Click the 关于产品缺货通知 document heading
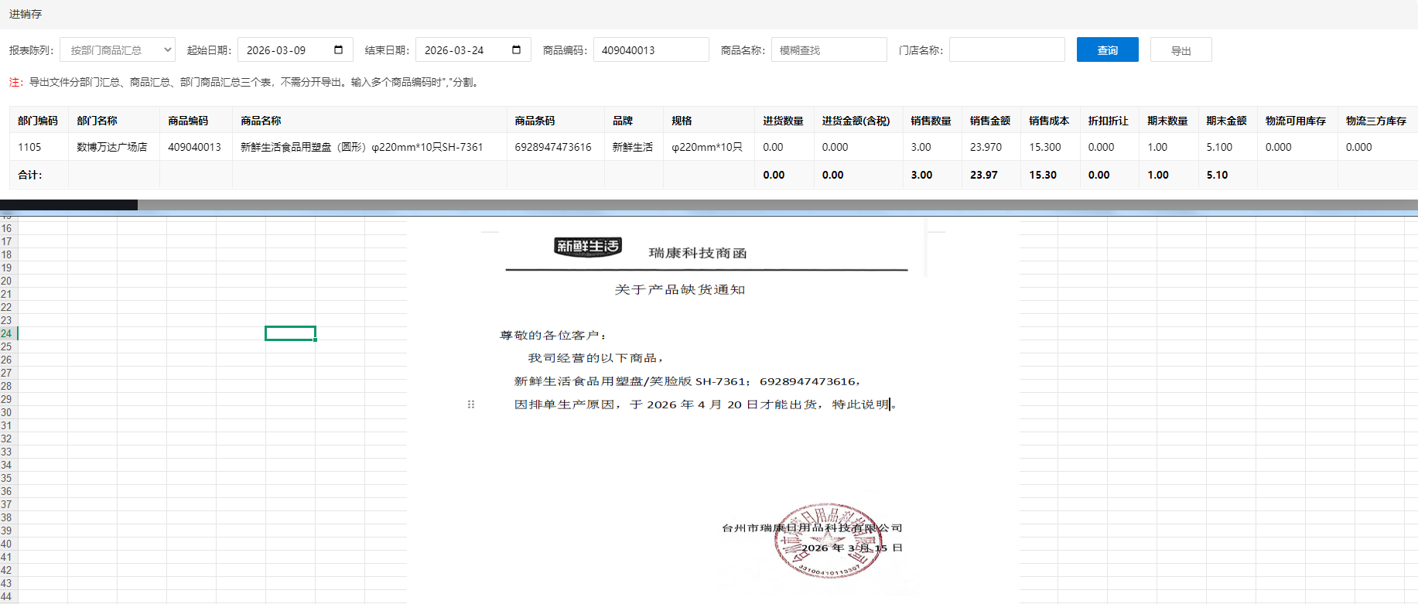Screen dimensions: 1418x604 coord(679,289)
